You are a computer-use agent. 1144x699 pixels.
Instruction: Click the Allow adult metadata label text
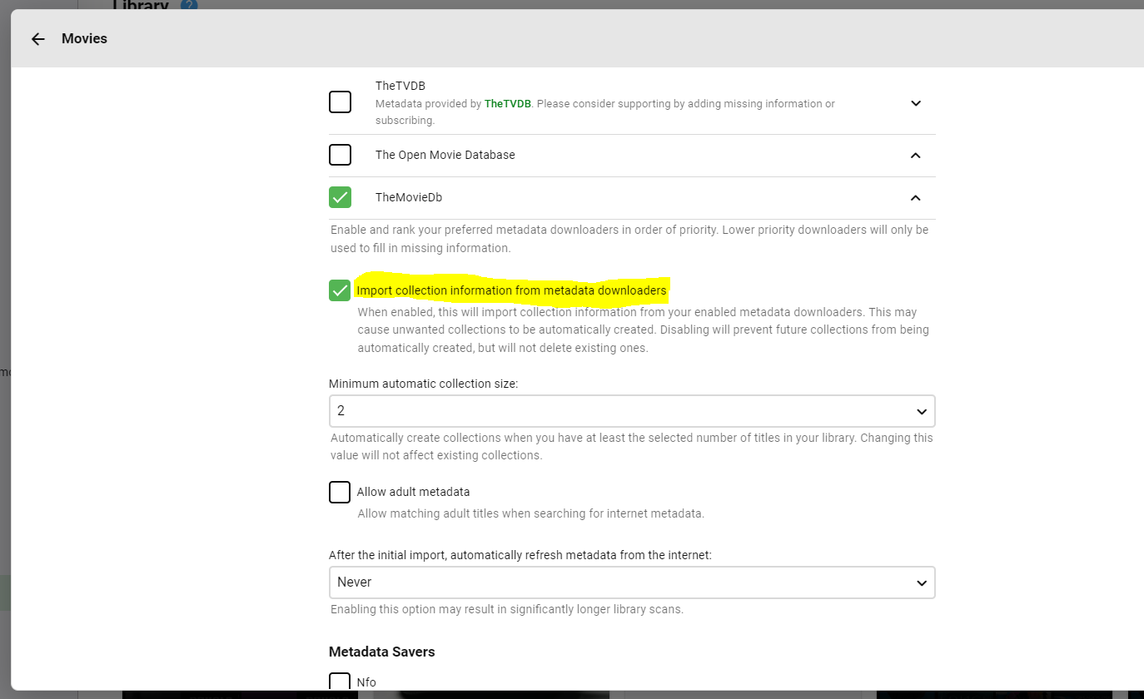click(413, 492)
